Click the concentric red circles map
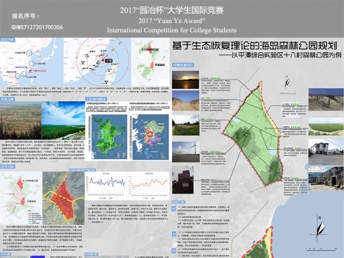Viewport: 344px width, 258px height. pyautogui.click(x=97, y=62)
